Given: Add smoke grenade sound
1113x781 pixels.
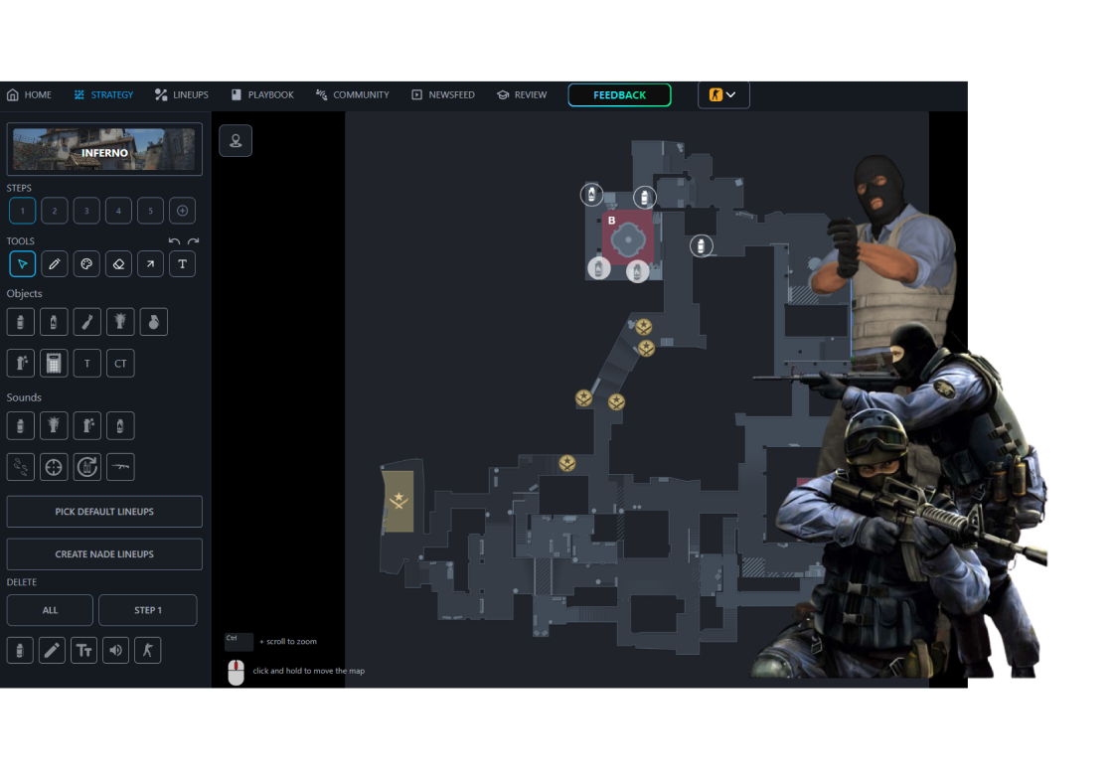Looking at the screenshot, I should click(21, 426).
